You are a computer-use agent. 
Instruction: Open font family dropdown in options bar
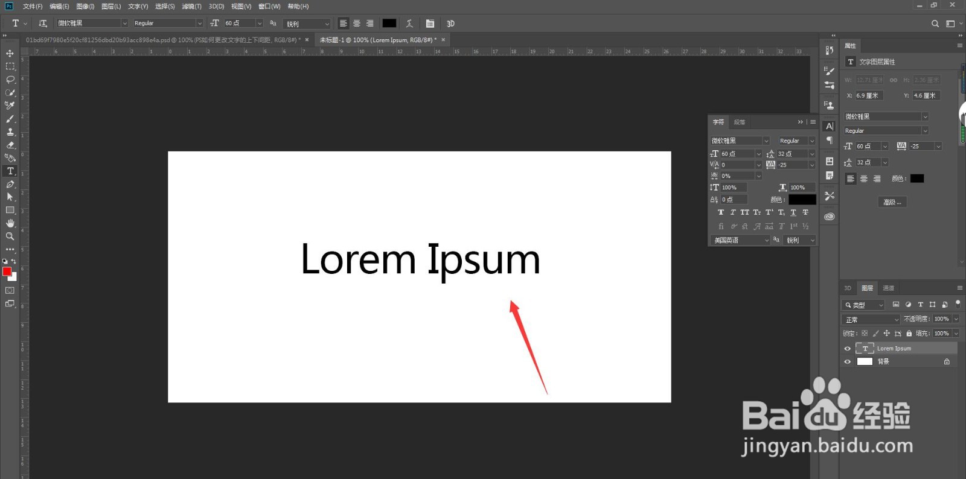click(125, 23)
